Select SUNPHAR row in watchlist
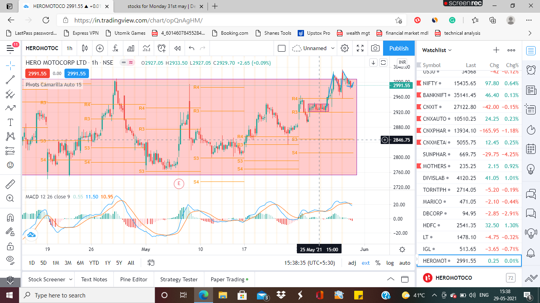Screen dimensions: 540x303 coord(469,154)
